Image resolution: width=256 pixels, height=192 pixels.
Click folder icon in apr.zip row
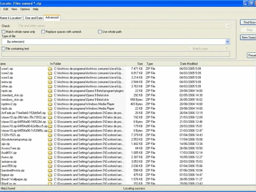point(50,144)
